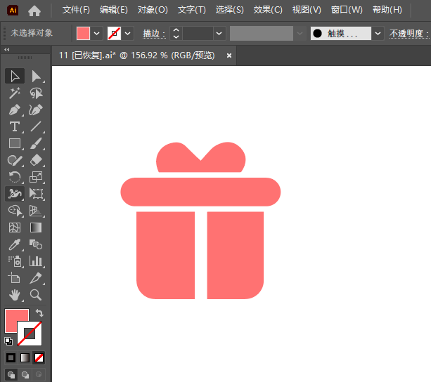This screenshot has height=382, width=431.
Task: Choose the Magic Wand tool
Action: click(x=15, y=93)
